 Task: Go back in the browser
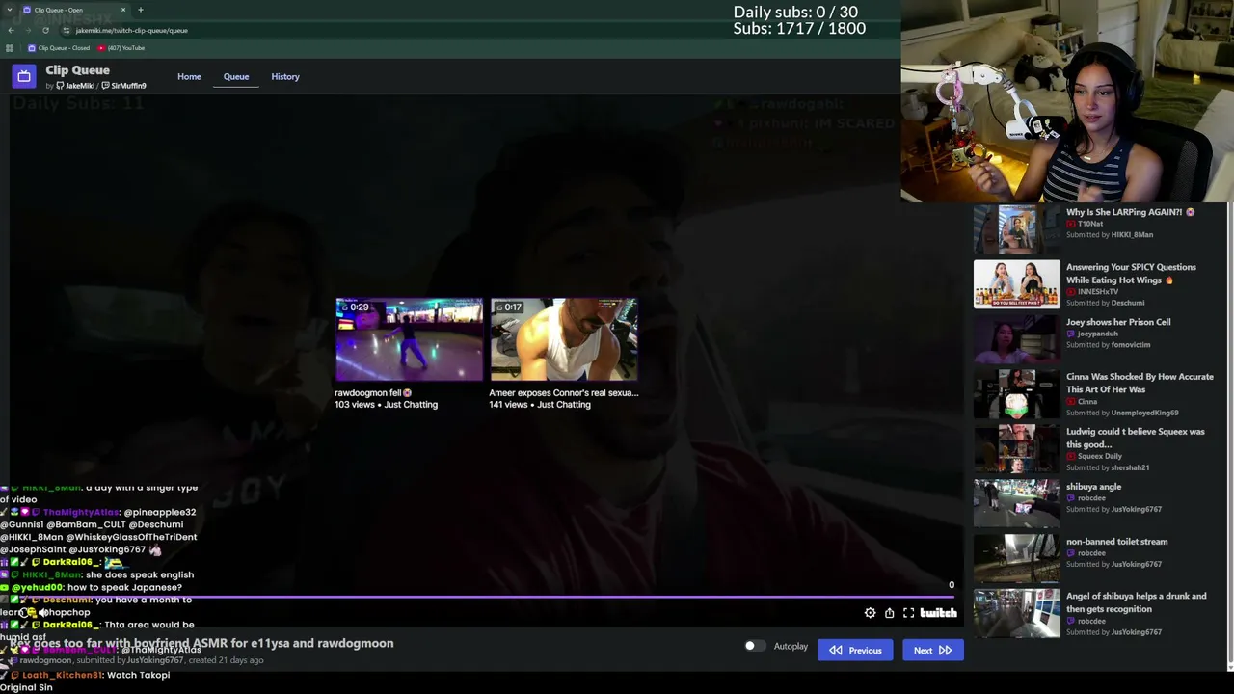tap(11, 30)
